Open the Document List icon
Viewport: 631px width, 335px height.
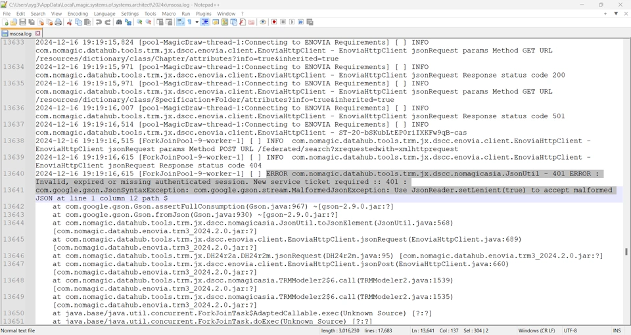[233, 22]
